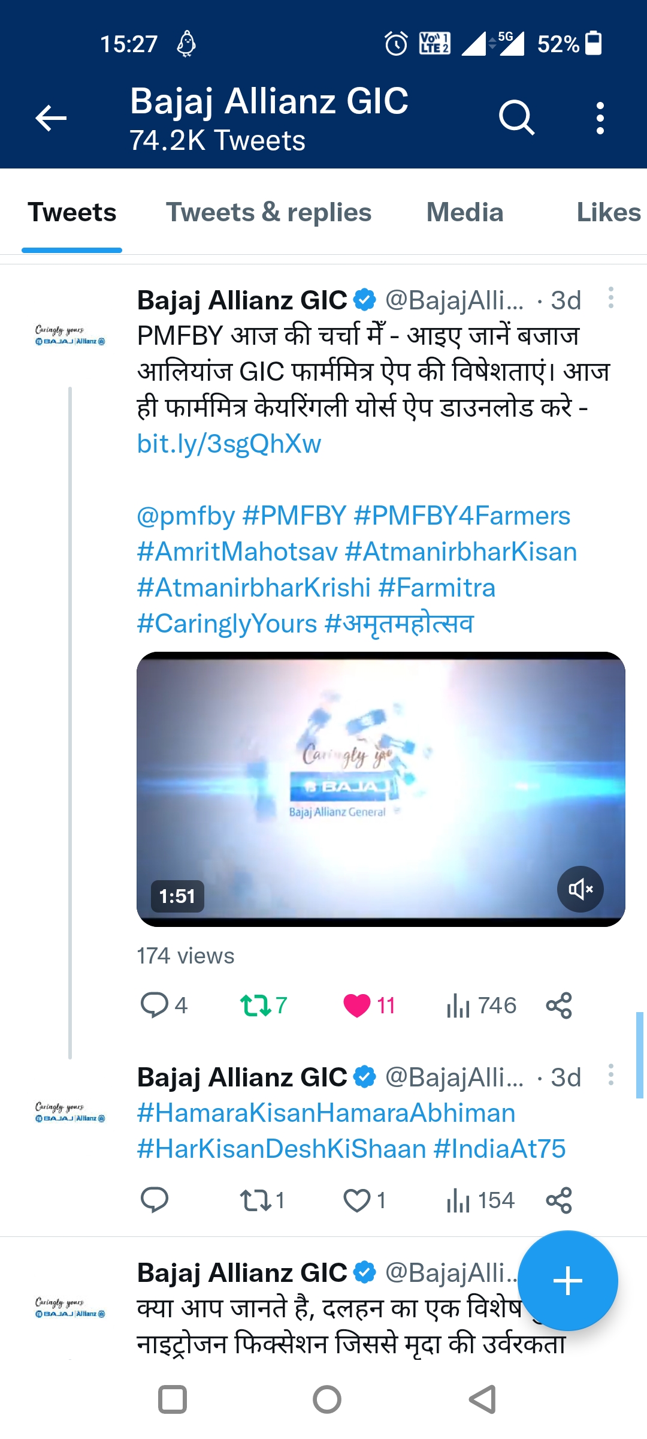Open the bit.ly/3sgQhXw link
The height and width of the screenshot is (1439, 647).
pos(229,444)
